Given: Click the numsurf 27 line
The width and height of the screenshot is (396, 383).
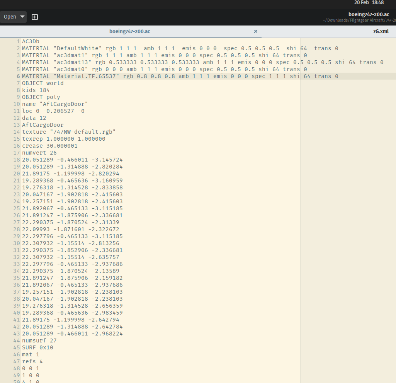Looking at the screenshot, I should pos(39,340).
